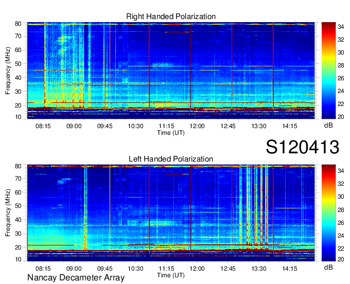Click the 26 dB value on Left Handed colorbar
Screen dimensions: 350x284
[341, 222]
